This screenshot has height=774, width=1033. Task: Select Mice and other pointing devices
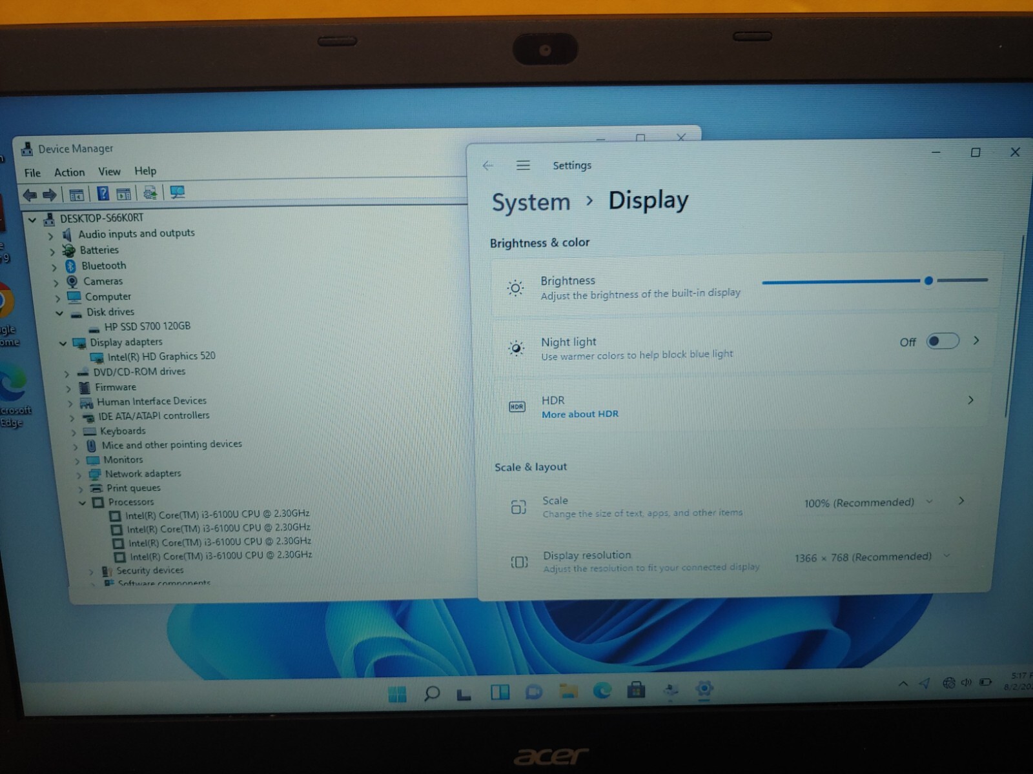pyautogui.click(x=171, y=444)
